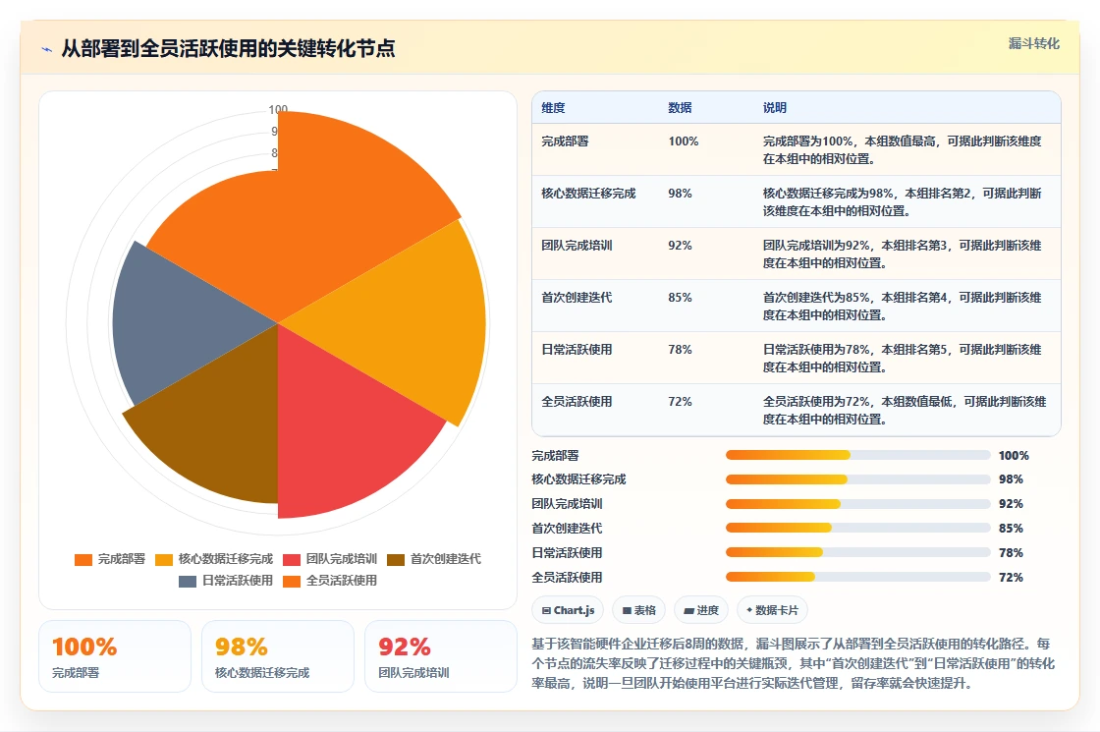Click the 漏斗转化 tag in header
The height and width of the screenshot is (732, 1100).
coord(1033,43)
